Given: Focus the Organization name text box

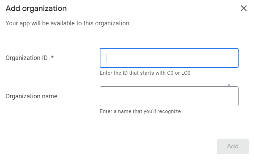Looking at the screenshot, I should pos(169,96).
